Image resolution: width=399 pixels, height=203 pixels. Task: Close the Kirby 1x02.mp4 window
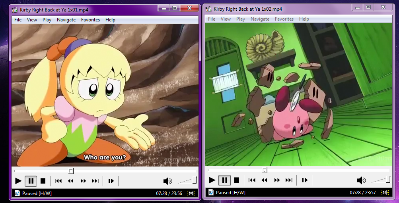[383, 8]
